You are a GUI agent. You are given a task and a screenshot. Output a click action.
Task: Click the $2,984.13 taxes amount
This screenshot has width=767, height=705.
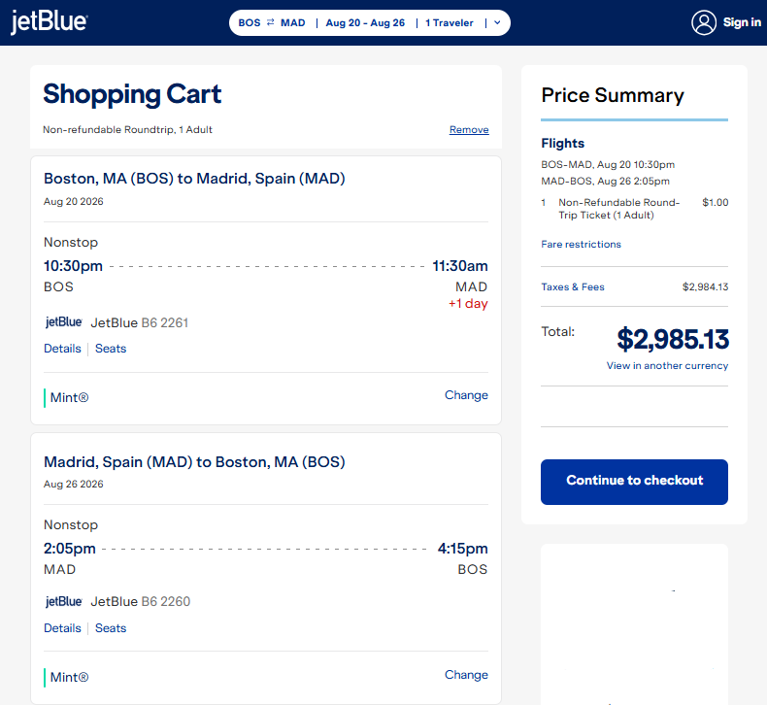pyautogui.click(x=706, y=286)
